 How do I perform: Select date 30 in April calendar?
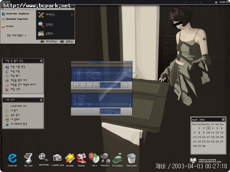[204, 146]
